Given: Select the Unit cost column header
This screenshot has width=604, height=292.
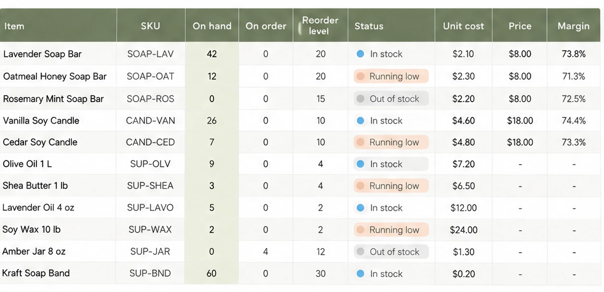Looking at the screenshot, I should point(463,26).
